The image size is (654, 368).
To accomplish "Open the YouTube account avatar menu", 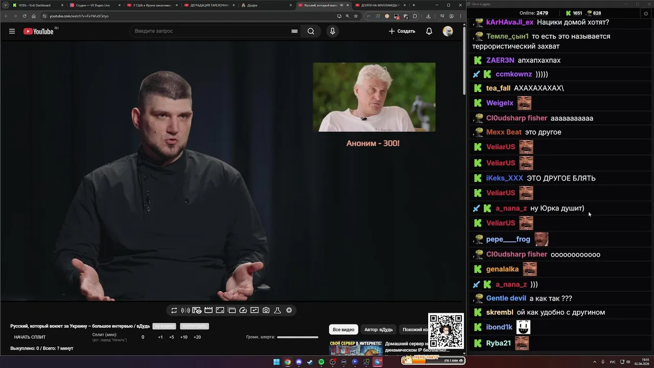I will pyautogui.click(x=448, y=31).
